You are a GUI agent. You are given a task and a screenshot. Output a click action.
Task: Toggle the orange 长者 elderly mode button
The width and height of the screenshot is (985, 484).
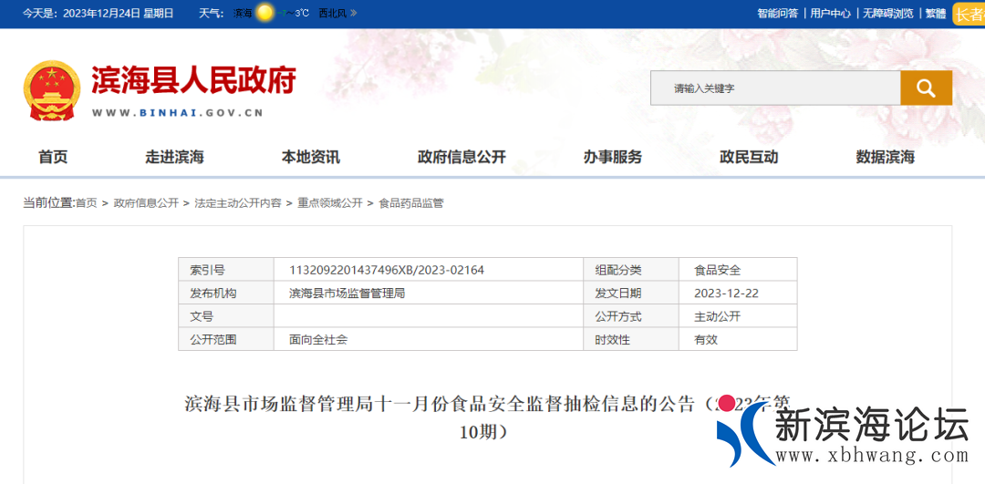pyautogui.click(x=969, y=14)
